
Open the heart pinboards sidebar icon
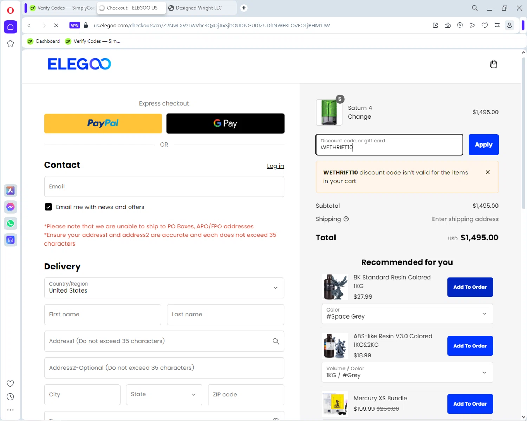point(10,383)
